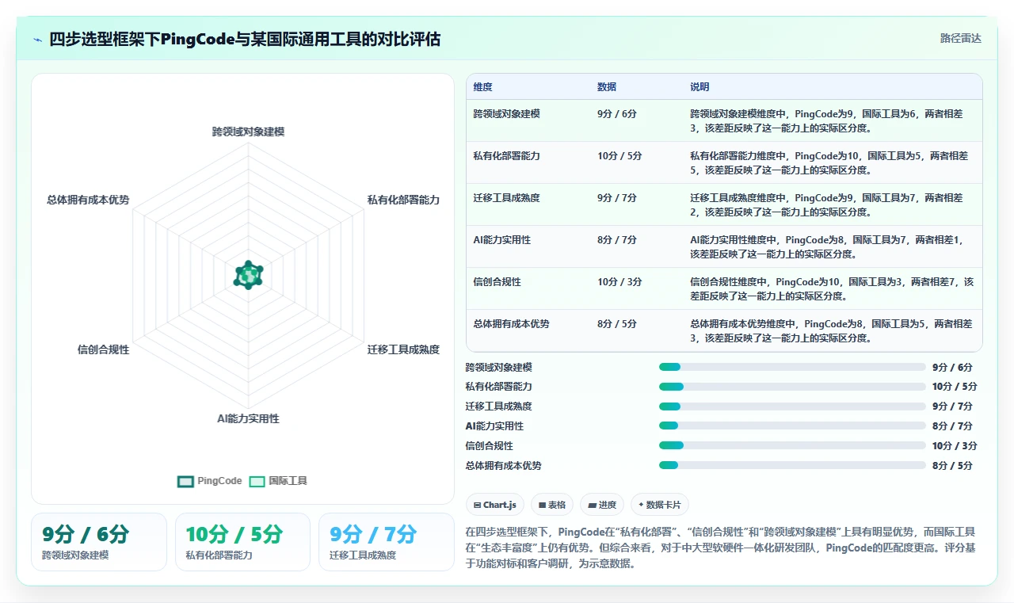Screen dimensions: 1014x603
Task: Click the AI能力实用性 progress bar
Action: pos(792,426)
